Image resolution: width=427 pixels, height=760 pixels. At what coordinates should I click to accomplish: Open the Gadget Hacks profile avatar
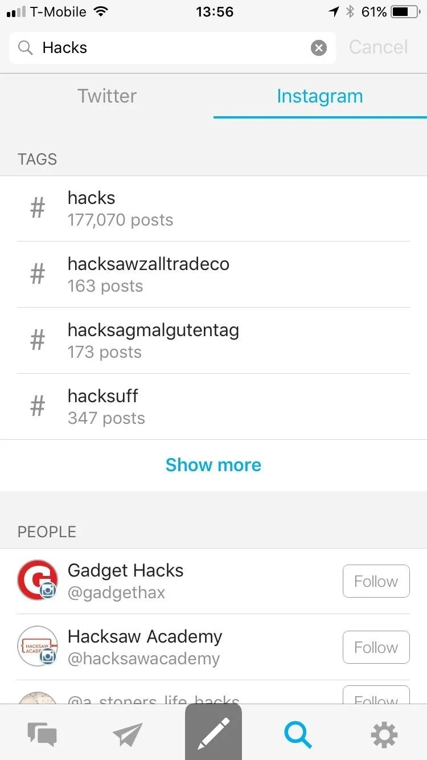(x=38, y=580)
